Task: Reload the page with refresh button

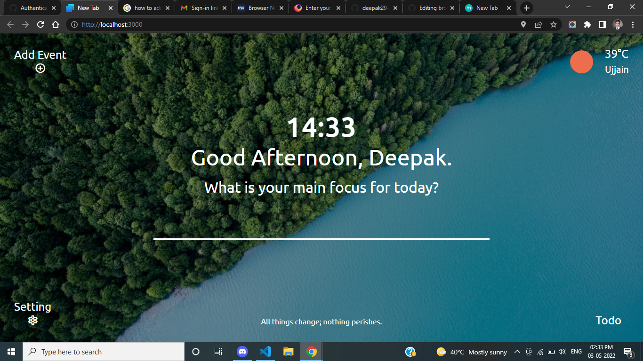Action: tap(40, 24)
